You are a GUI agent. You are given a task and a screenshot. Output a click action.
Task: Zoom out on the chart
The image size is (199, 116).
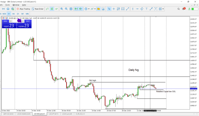click(66, 9)
